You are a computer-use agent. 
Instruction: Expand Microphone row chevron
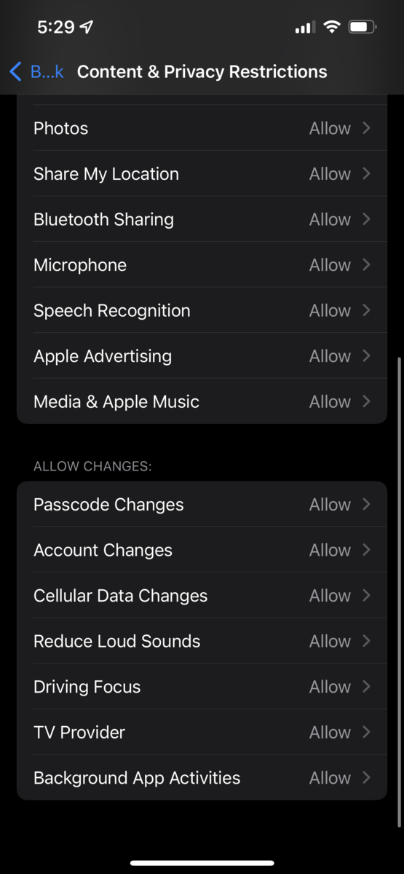pos(366,265)
